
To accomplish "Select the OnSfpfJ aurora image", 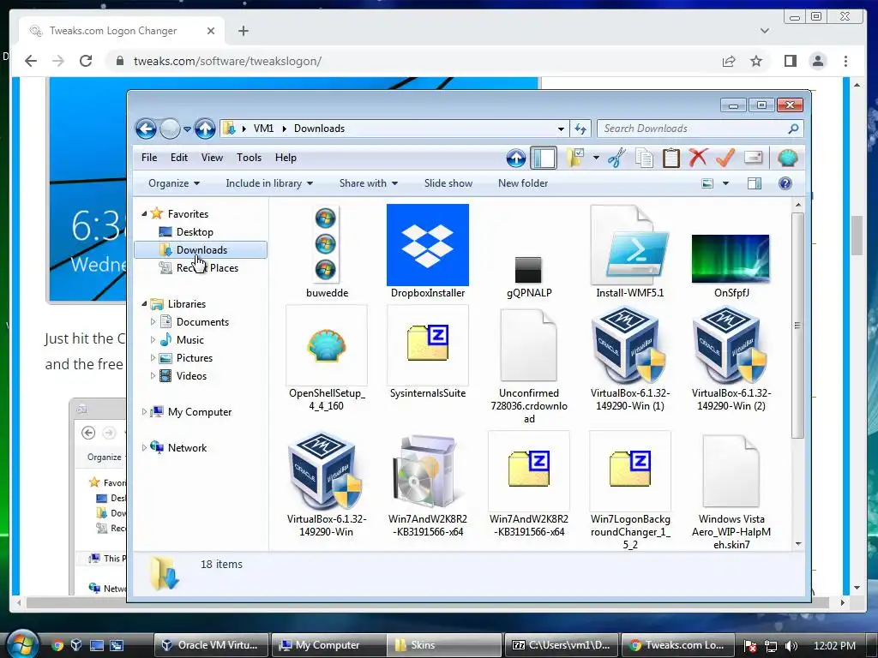I will [x=731, y=266].
